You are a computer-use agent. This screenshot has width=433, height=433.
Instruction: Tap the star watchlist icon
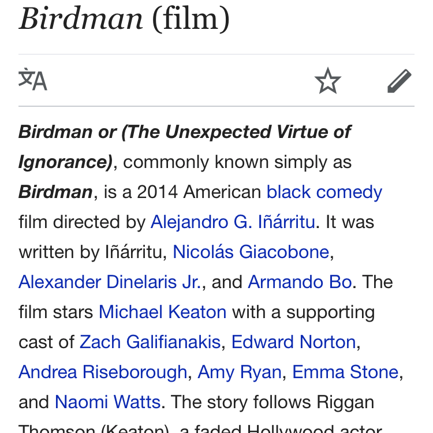coord(328,81)
